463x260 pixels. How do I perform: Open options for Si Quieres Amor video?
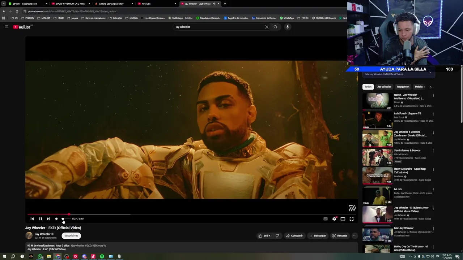coord(434,208)
